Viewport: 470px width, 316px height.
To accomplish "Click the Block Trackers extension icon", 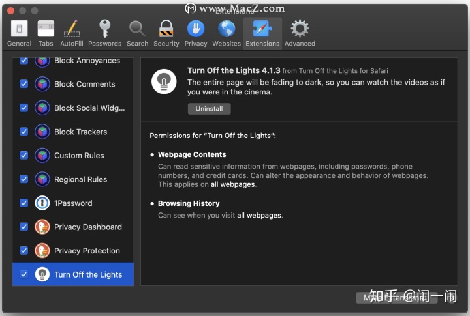I will click(42, 132).
